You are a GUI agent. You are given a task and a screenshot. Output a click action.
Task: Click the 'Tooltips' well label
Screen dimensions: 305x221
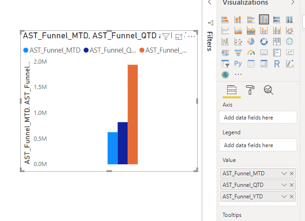[x=232, y=215]
